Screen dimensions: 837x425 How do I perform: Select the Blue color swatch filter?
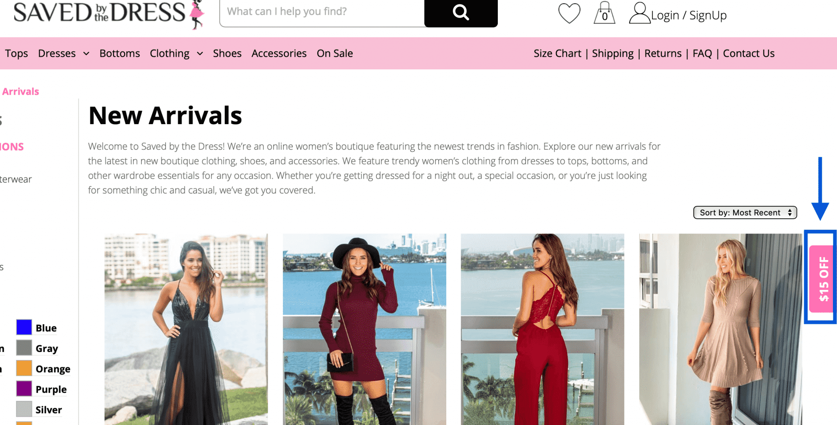(24, 327)
